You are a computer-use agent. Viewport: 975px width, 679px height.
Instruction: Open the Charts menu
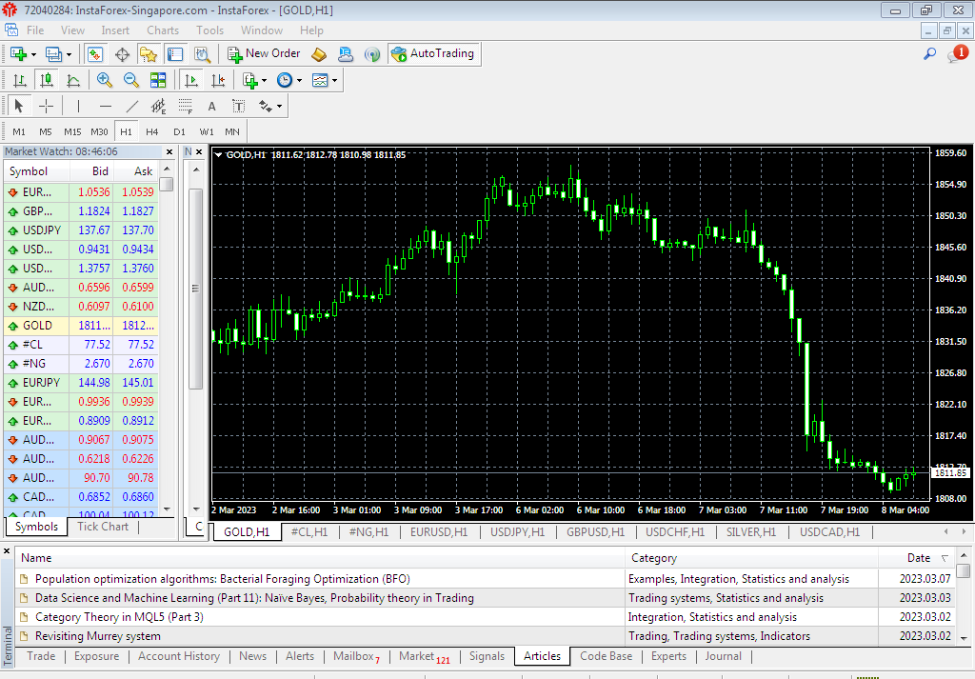tap(162, 30)
